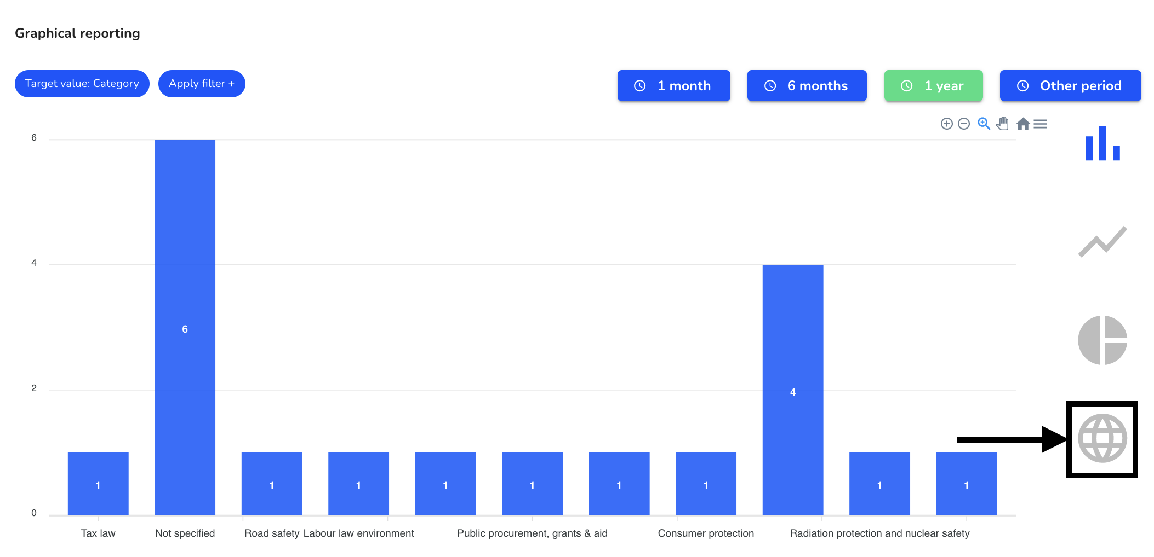The image size is (1154, 557).
Task: Click the Graphical reporting heading
Action: pos(77,33)
